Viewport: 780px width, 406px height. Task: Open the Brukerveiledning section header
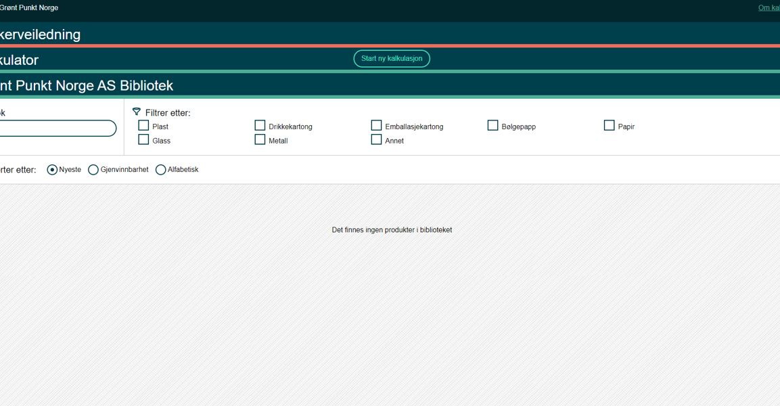[390, 35]
